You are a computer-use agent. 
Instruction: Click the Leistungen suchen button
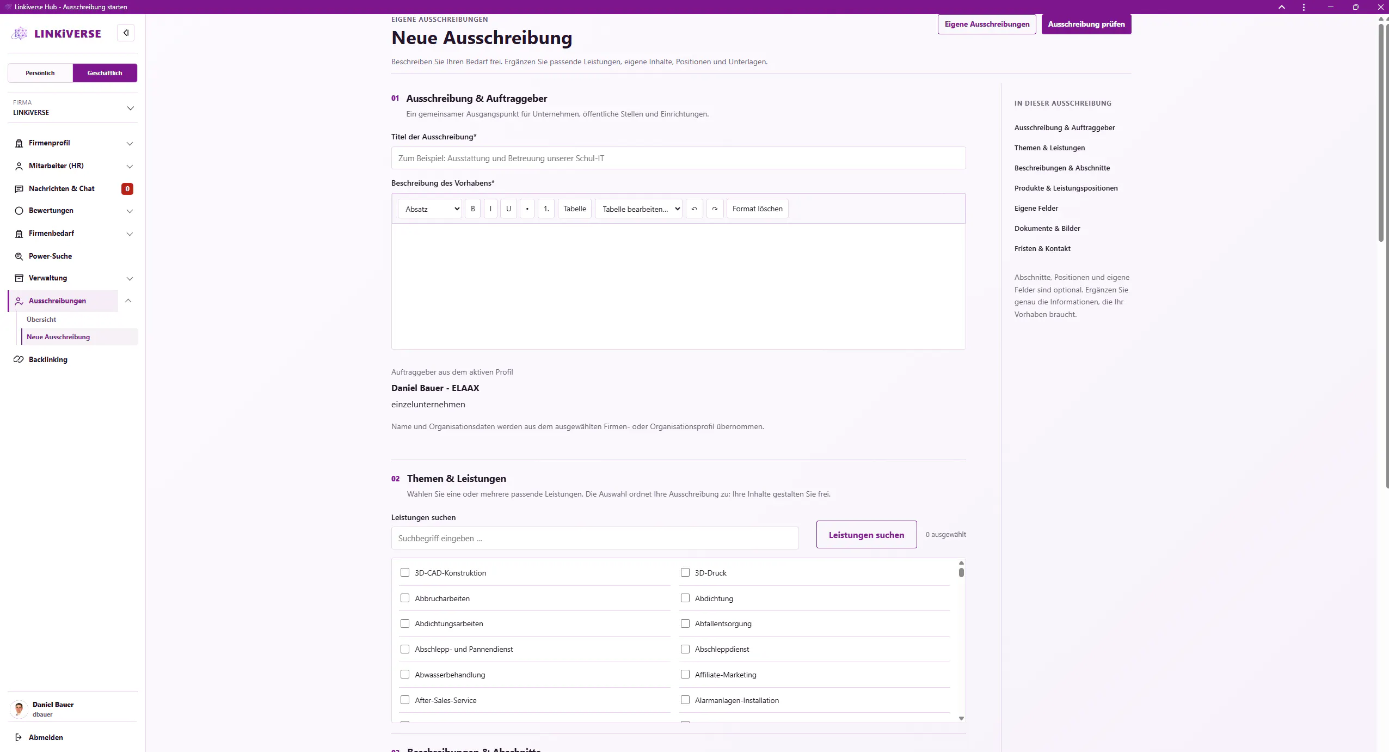pos(866,535)
